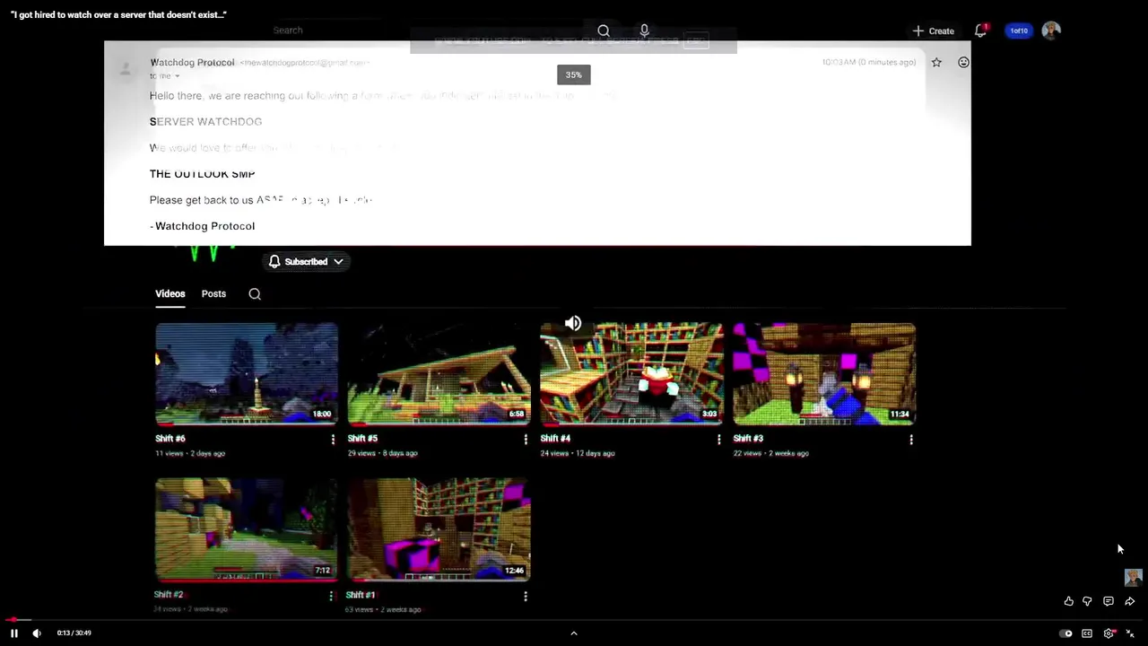Click the Search input field at top
Screen dimensions: 1148x646
(x=426, y=31)
